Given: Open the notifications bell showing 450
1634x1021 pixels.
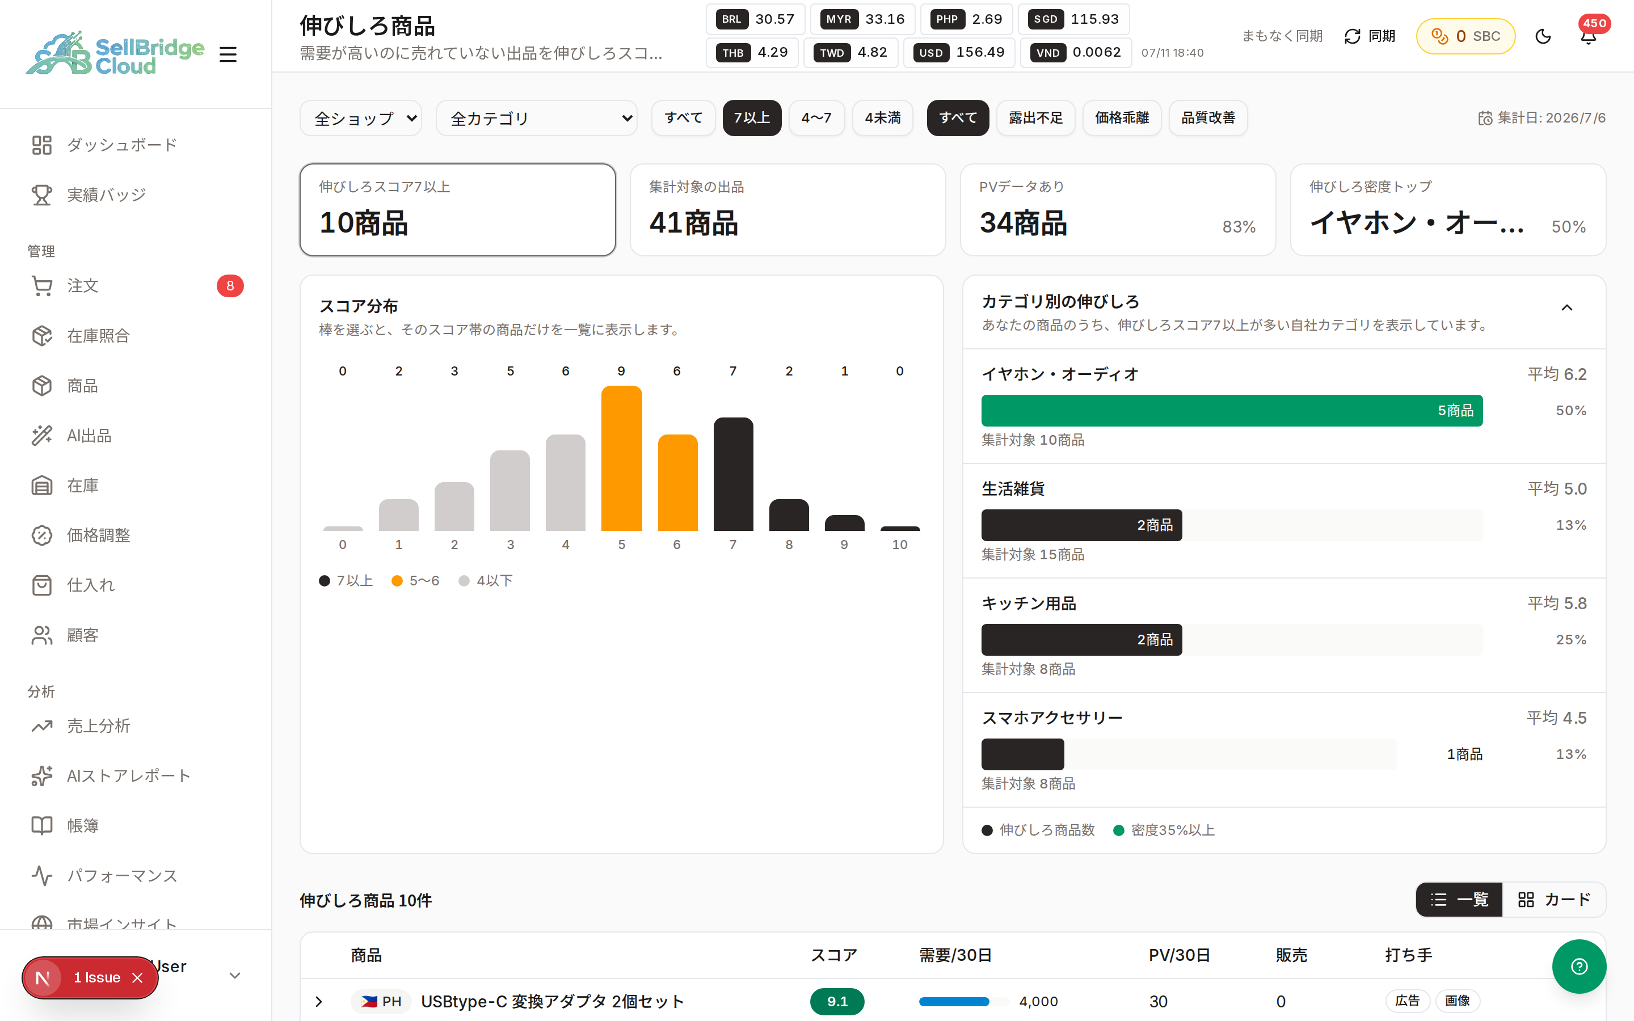Looking at the screenshot, I should (x=1588, y=36).
